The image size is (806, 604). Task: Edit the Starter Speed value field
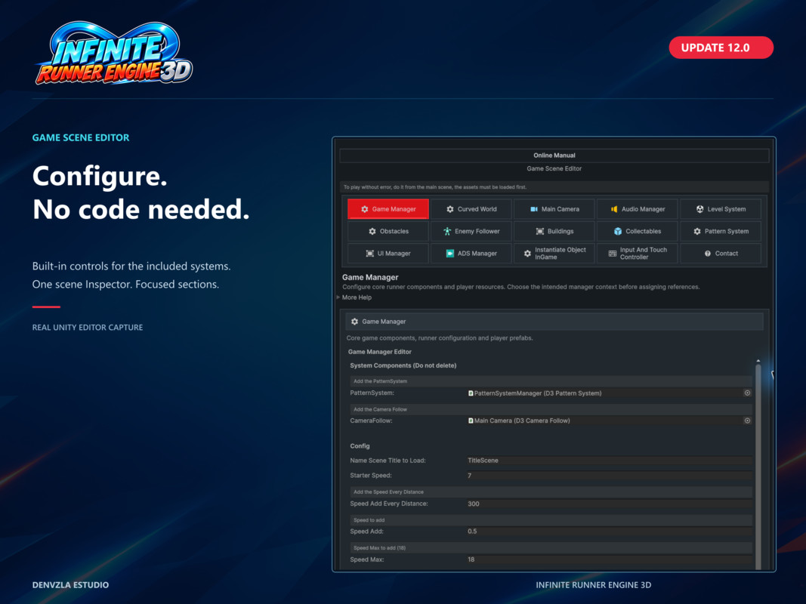click(609, 476)
